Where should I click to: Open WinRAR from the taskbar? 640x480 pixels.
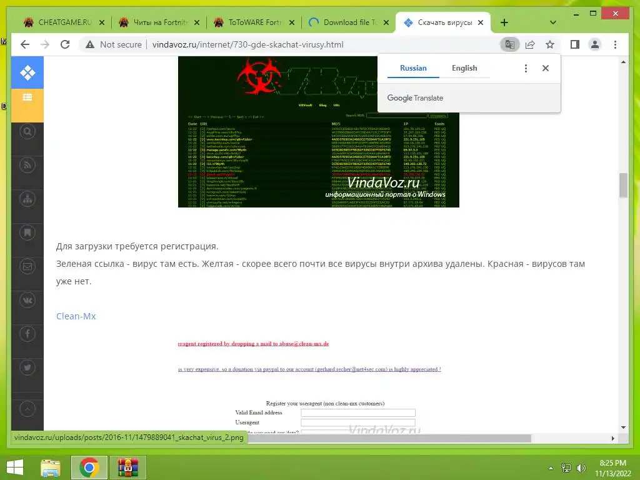(127, 467)
